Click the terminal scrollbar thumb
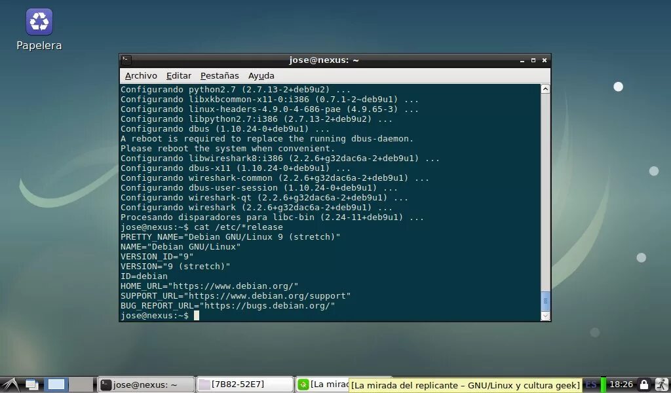The width and height of the screenshot is (671, 393). point(545,301)
